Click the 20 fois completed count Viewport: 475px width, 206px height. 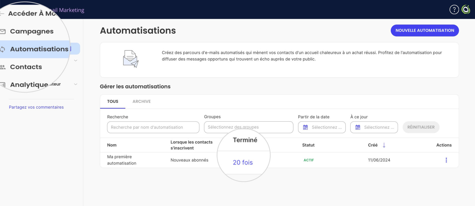243,162
